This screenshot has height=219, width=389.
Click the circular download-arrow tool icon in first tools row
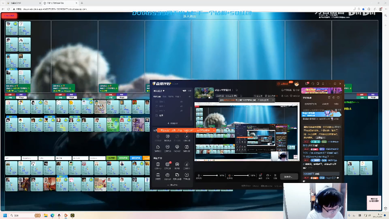click(x=187, y=137)
